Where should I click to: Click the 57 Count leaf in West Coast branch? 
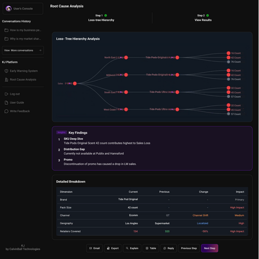coord(228,114)
